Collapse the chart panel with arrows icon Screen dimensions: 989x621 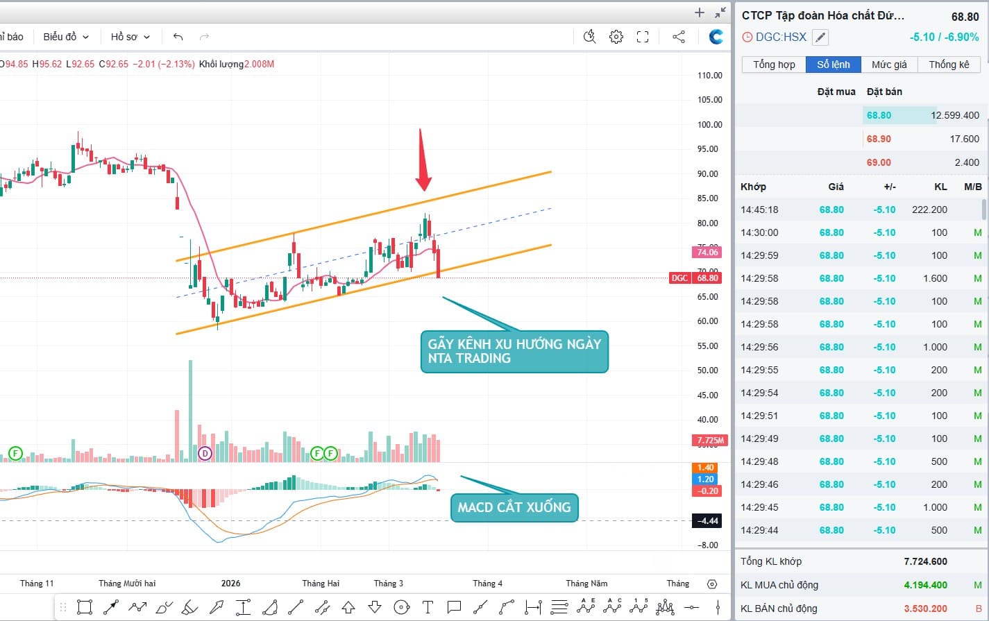(721, 12)
